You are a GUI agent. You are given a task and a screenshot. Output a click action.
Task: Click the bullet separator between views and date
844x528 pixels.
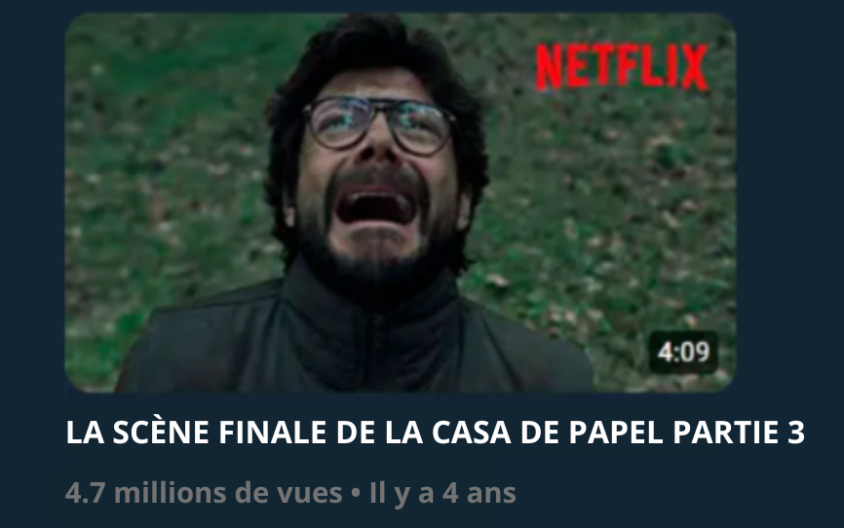(356, 494)
